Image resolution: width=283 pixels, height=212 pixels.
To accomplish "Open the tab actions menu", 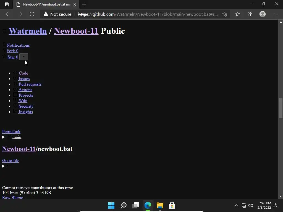I will [x=7, y=4].
